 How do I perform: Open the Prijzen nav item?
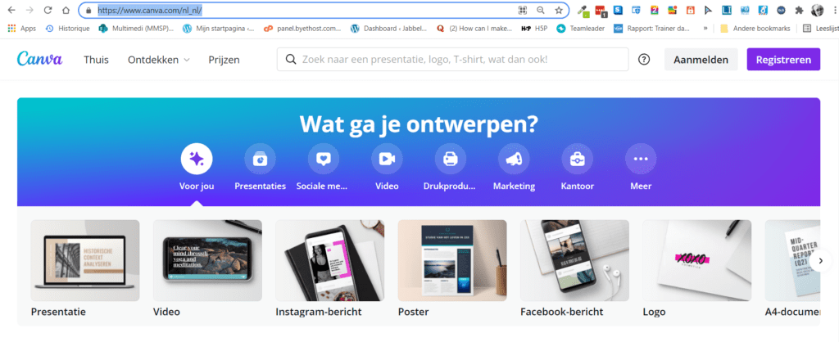click(x=224, y=60)
